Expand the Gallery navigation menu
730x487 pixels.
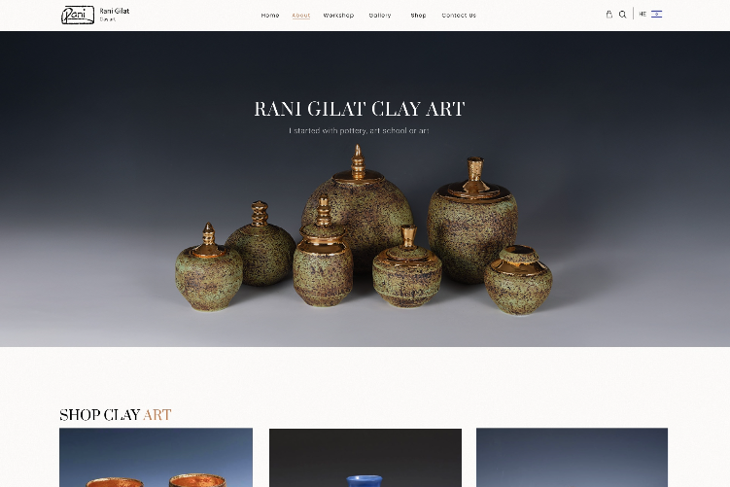(x=380, y=16)
